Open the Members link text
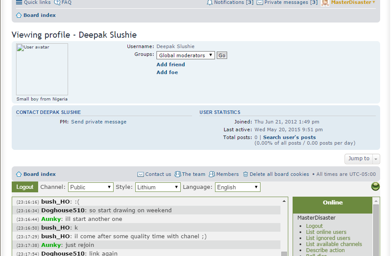Screen dimensions: 391x256 pos(228,174)
